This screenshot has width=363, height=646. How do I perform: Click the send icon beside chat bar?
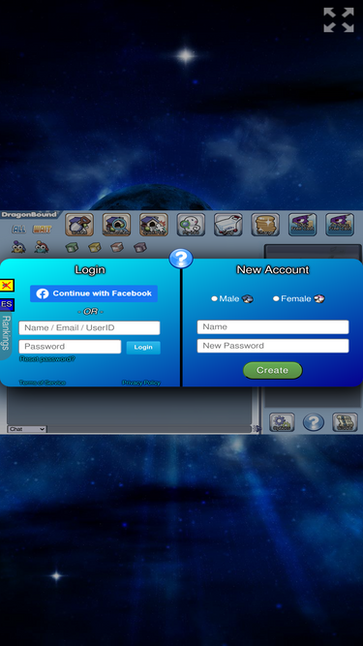pyautogui.click(x=257, y=429)
